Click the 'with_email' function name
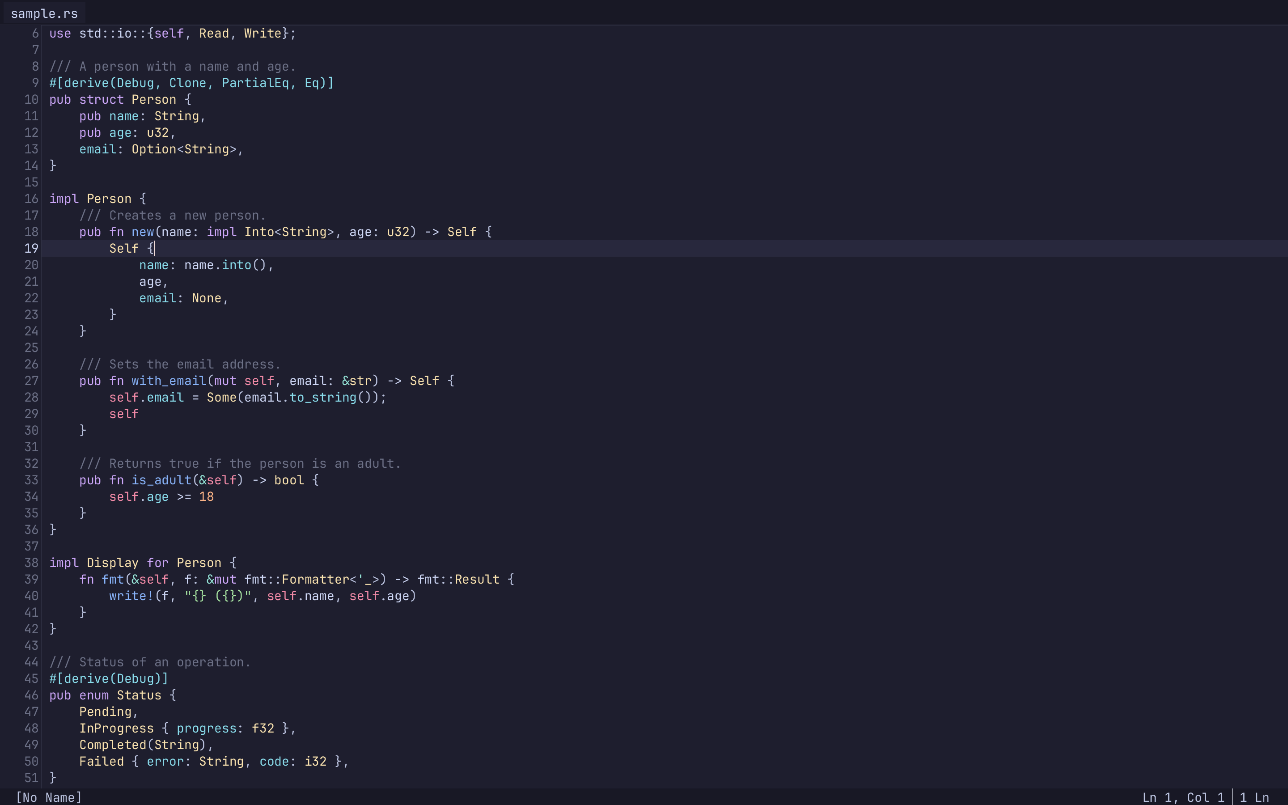 [169, 381]
